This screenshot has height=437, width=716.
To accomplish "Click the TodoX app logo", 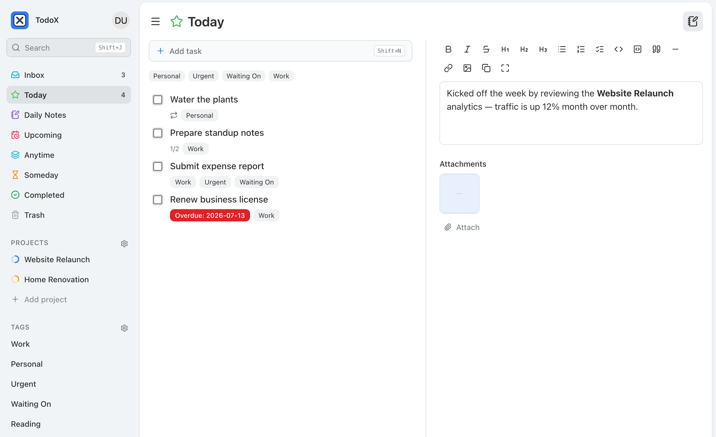I will coord(20,20).
